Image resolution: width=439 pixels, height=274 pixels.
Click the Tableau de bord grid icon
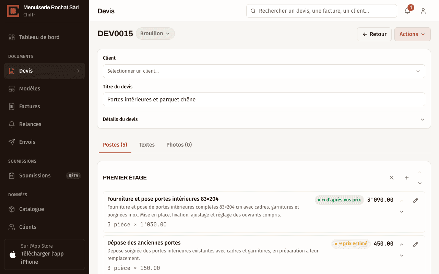[12, 37]
